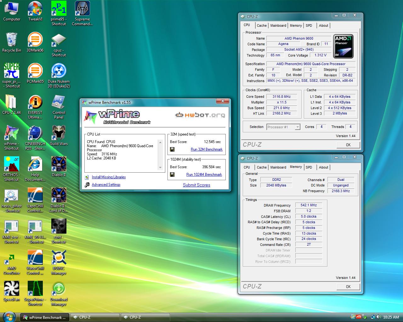Launch the KMB_test shortcut

pyautogui.click(x=12, y=231)
